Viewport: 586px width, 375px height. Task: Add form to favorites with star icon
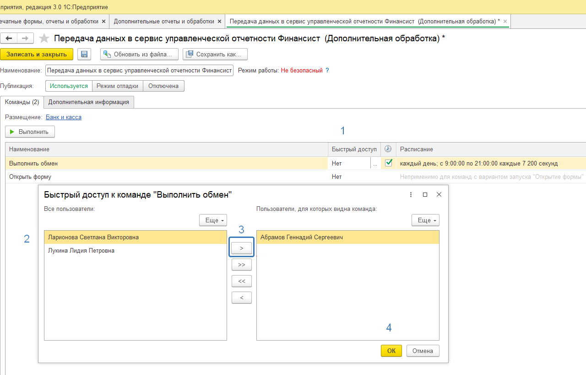pyautogui.click(x=44, y=39)
